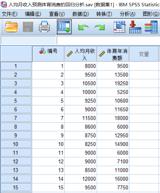Click consumption cell 13500

[113, 75]
